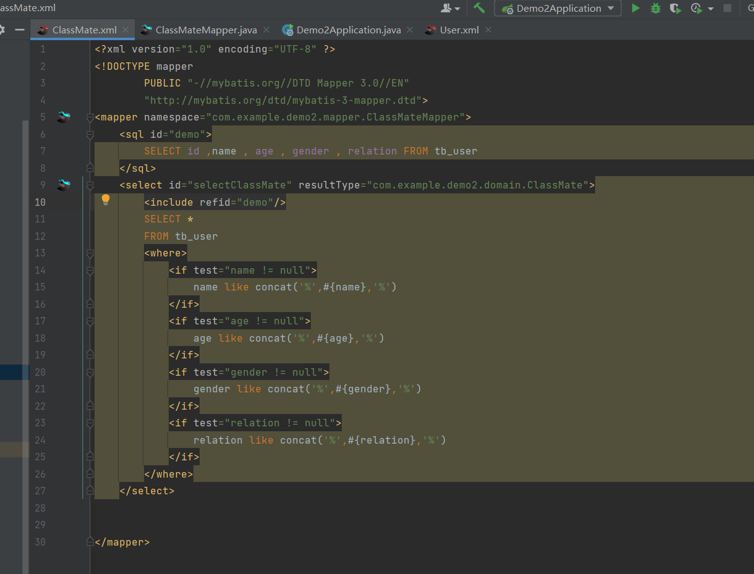This screenshot has width=754, height=574.
Task: Collapse the age if-block fold on line 17
Action: tap(90, 321)
